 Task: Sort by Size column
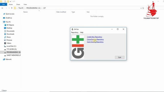pos(88,12)
